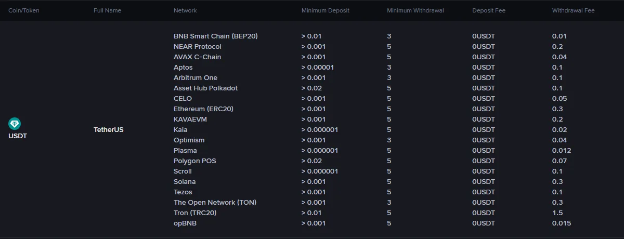Viewport: 624px width, 239px height.
Task: Select the Polygon POS network
Action: coord(195,161)
